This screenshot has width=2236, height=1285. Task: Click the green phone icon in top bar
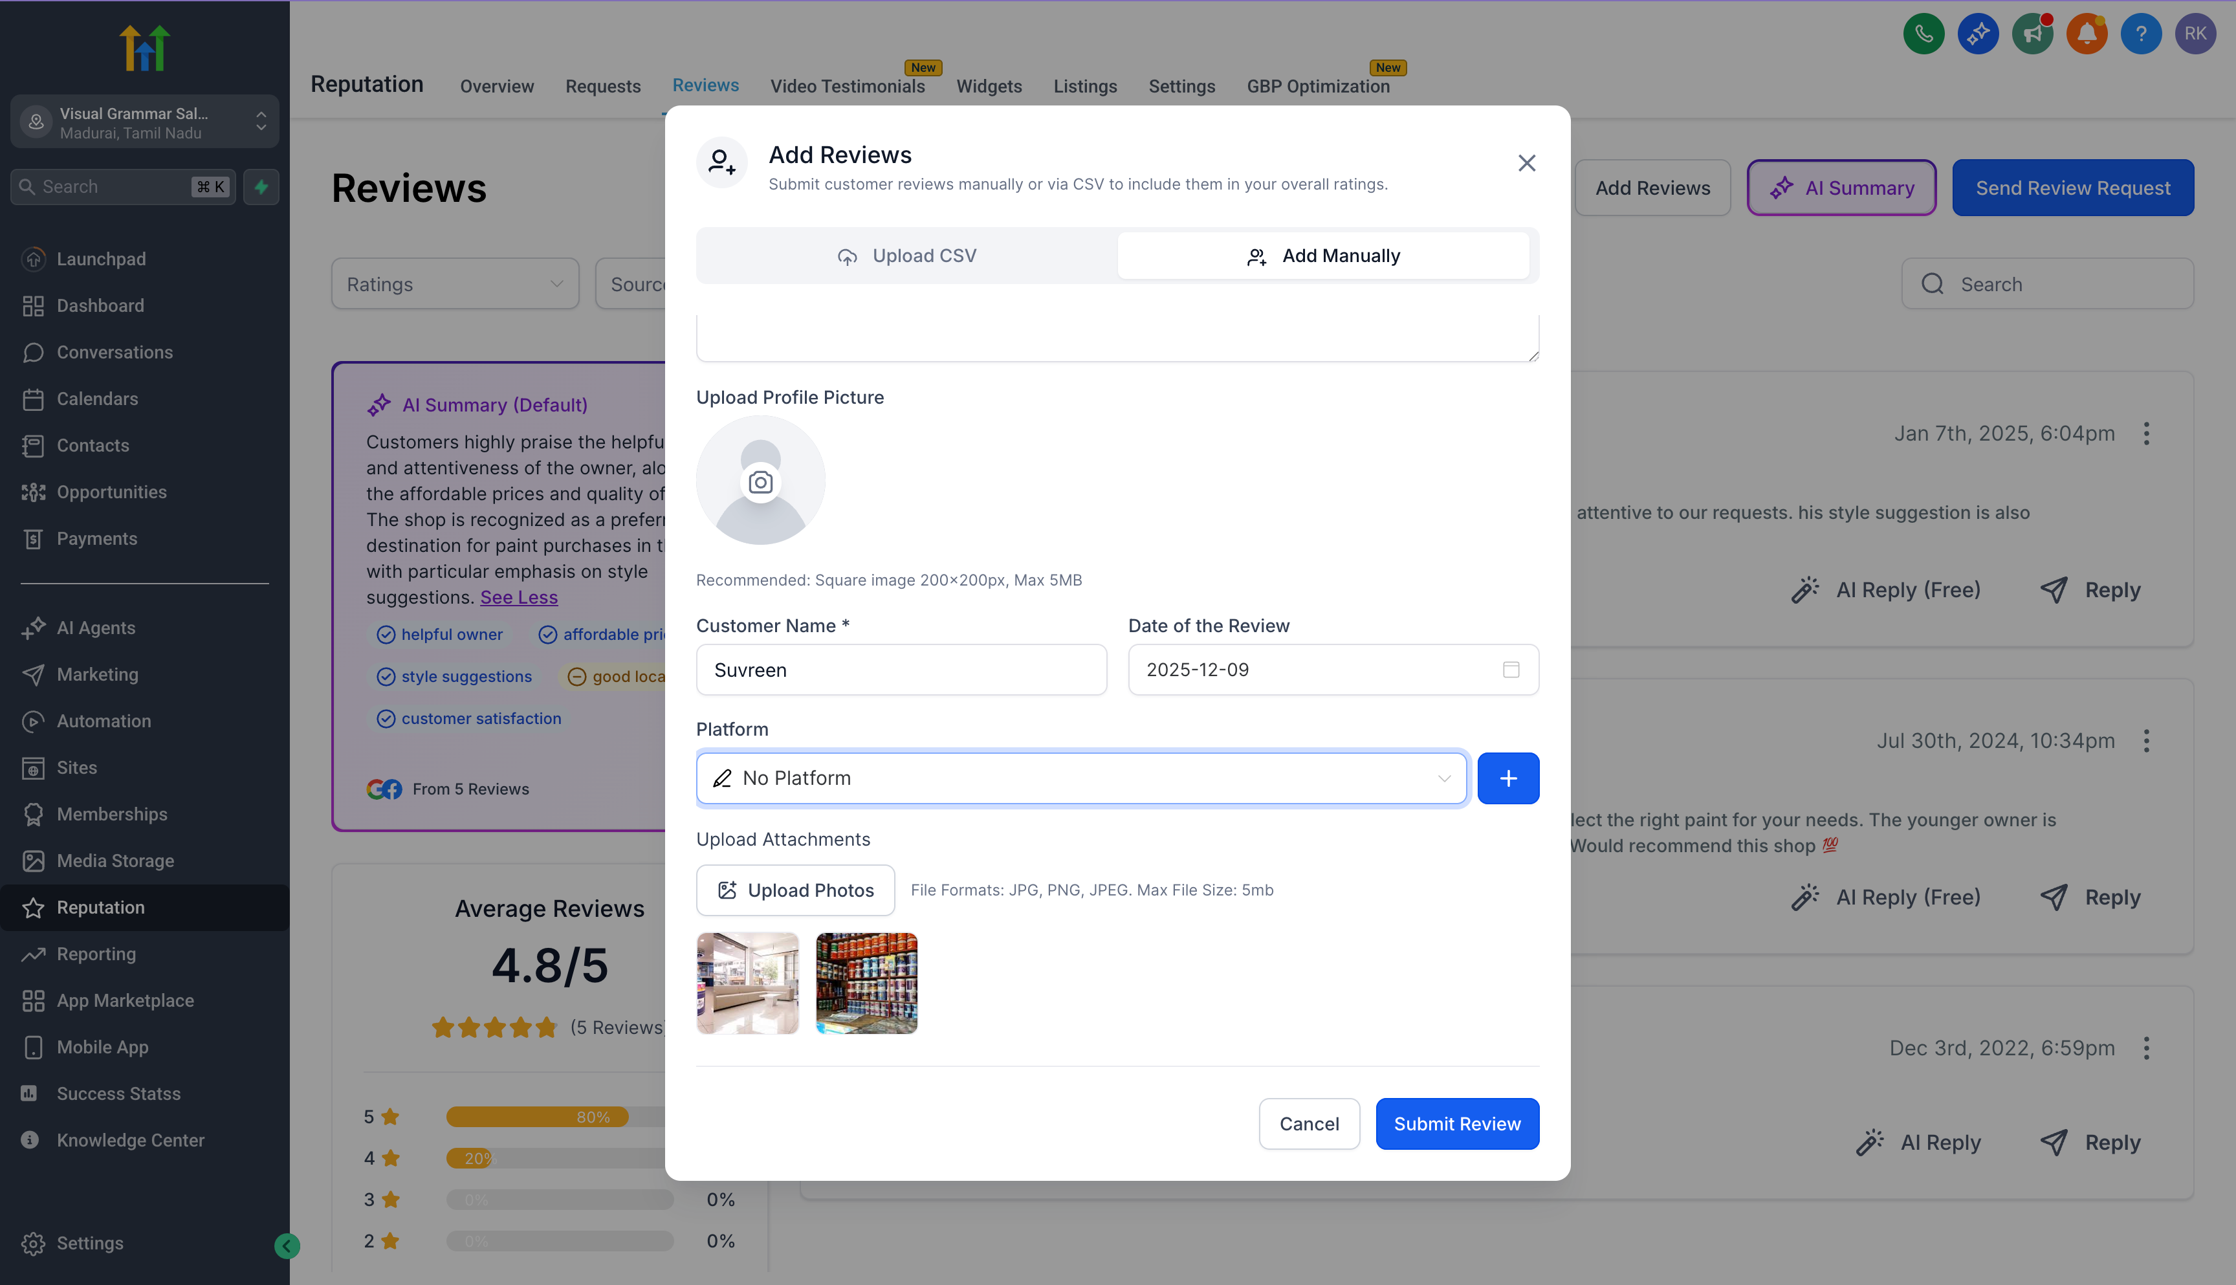[1924, 34]
